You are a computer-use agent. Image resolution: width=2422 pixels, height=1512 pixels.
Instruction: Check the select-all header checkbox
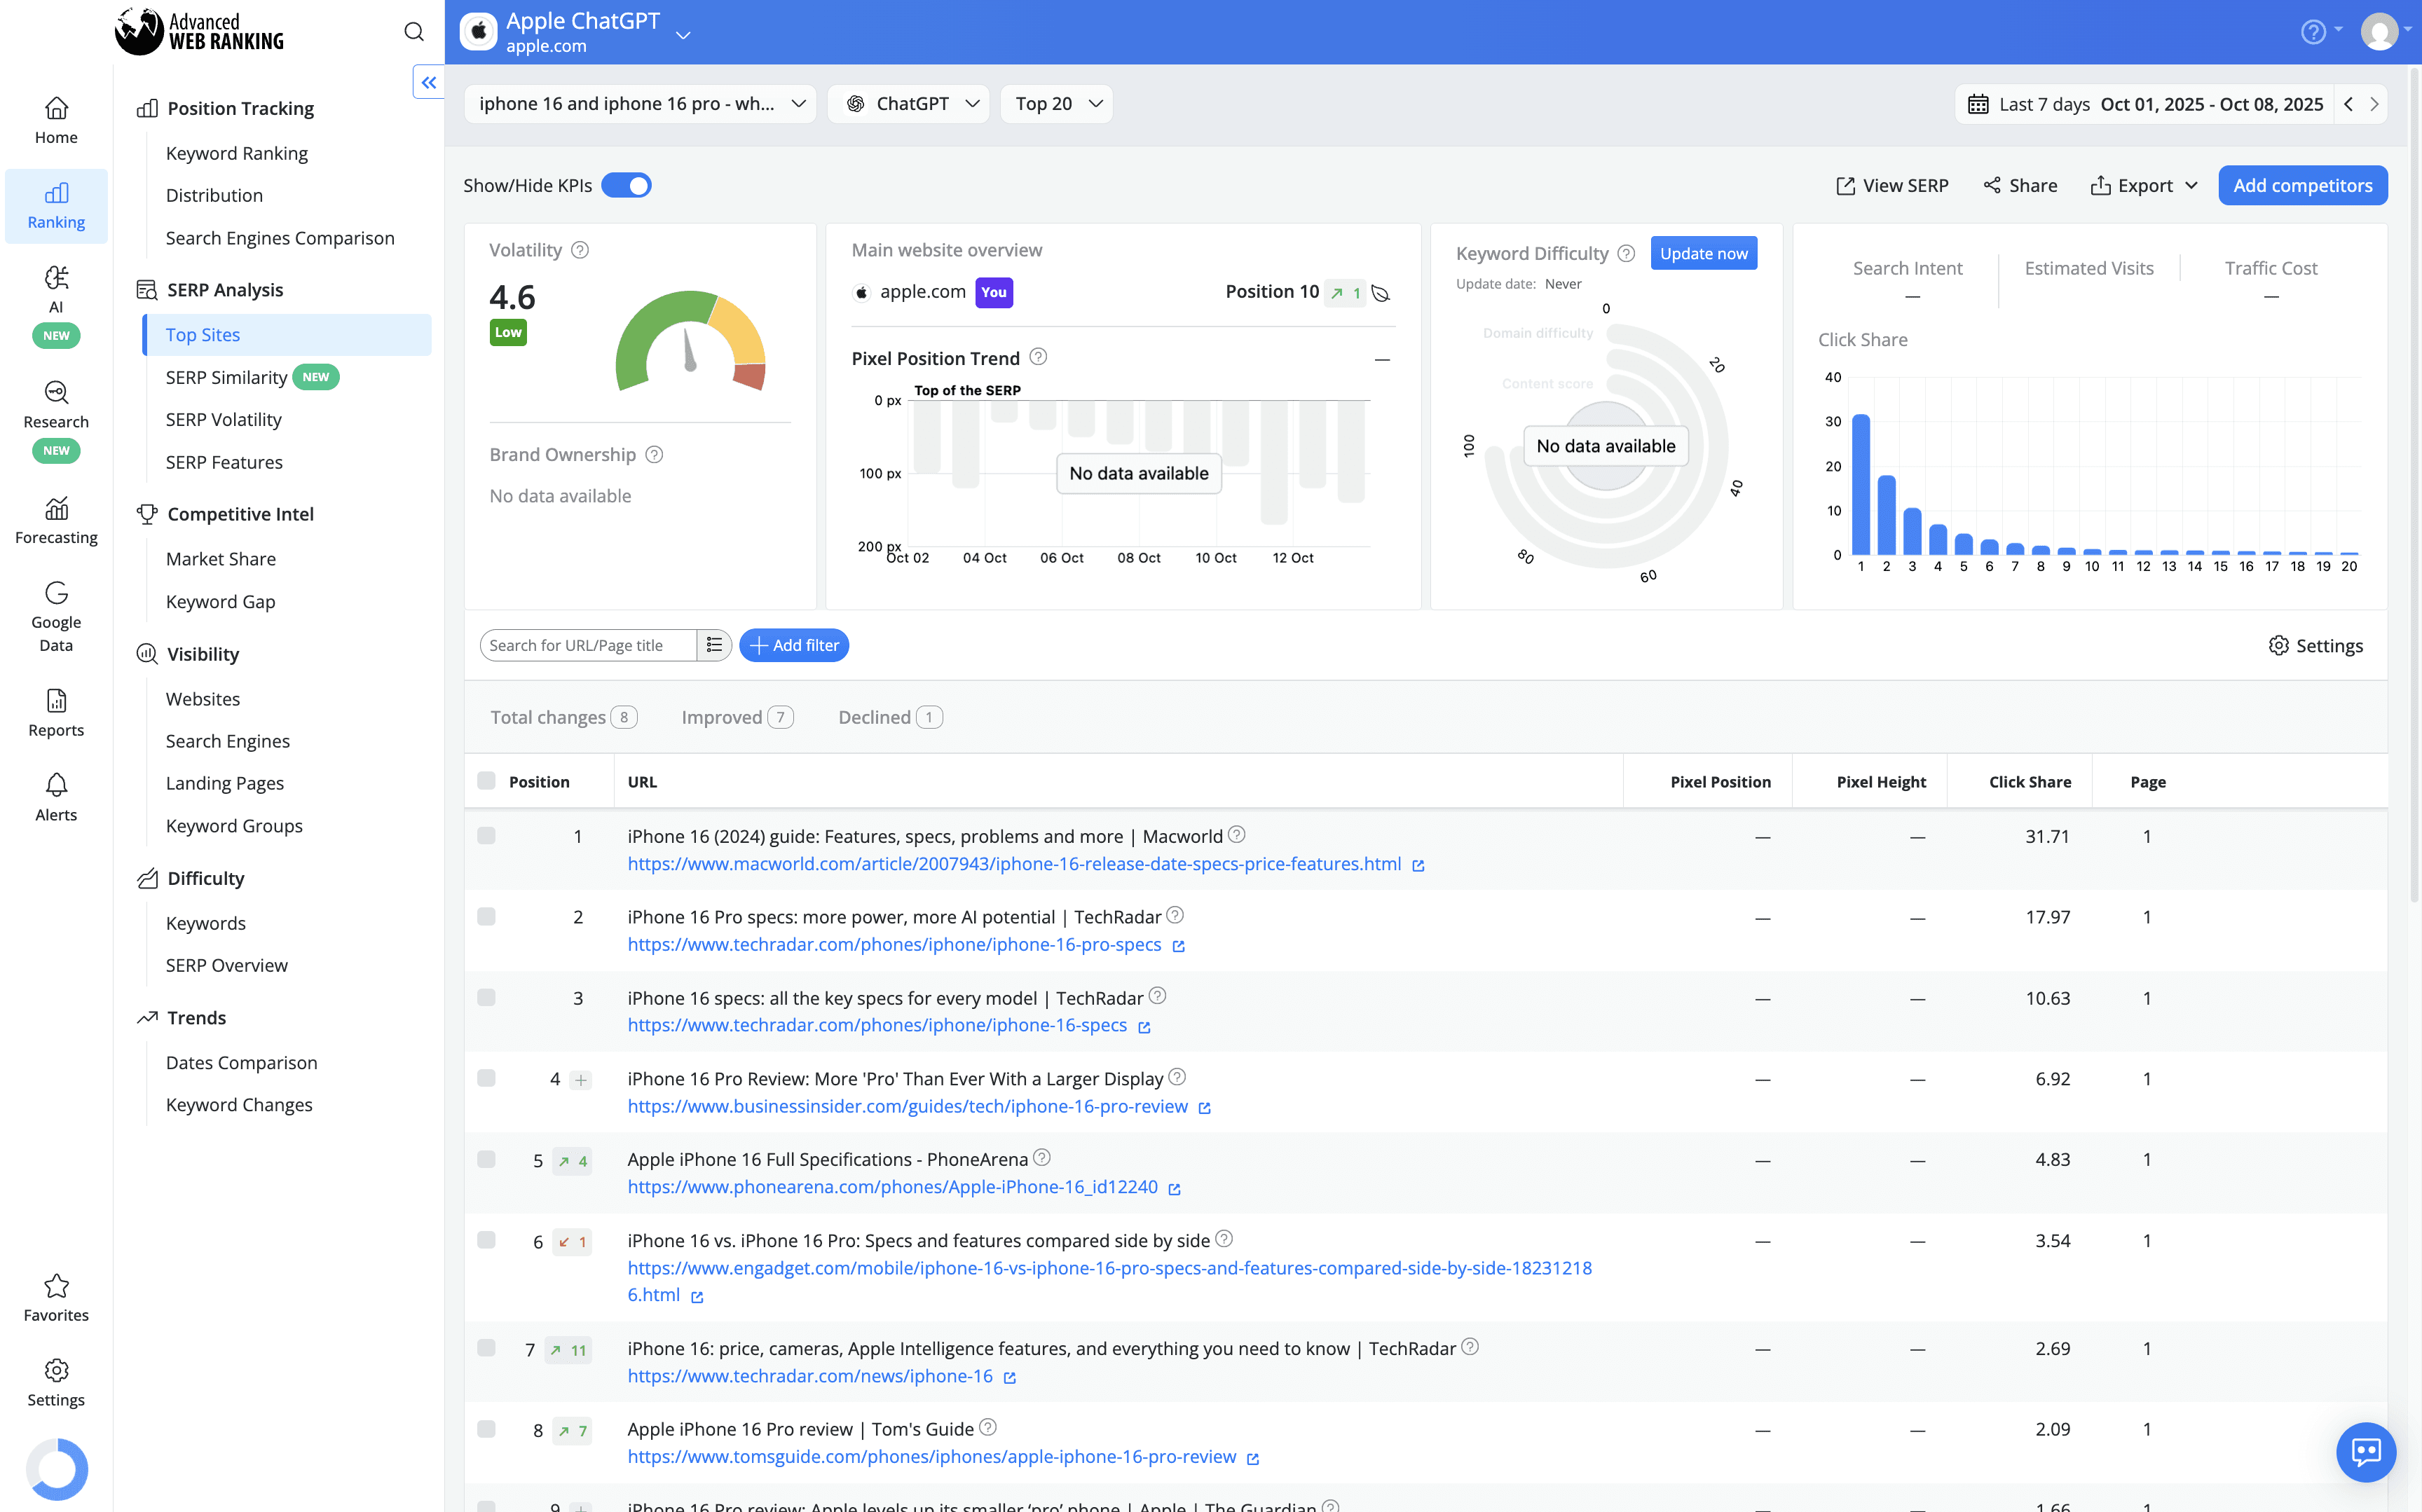click(486, 781)
